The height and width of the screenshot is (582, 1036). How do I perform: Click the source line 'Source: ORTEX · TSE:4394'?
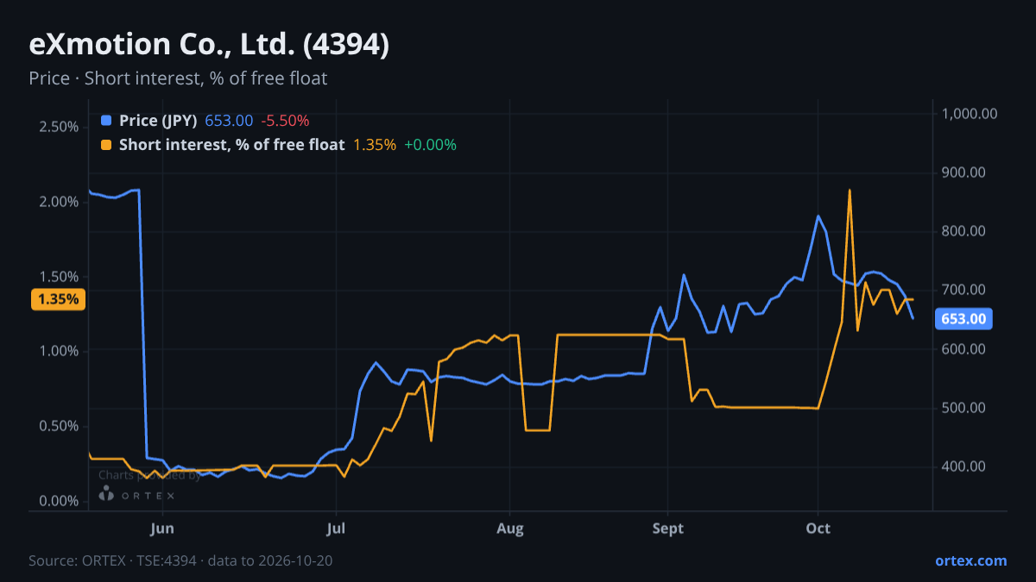114,560
